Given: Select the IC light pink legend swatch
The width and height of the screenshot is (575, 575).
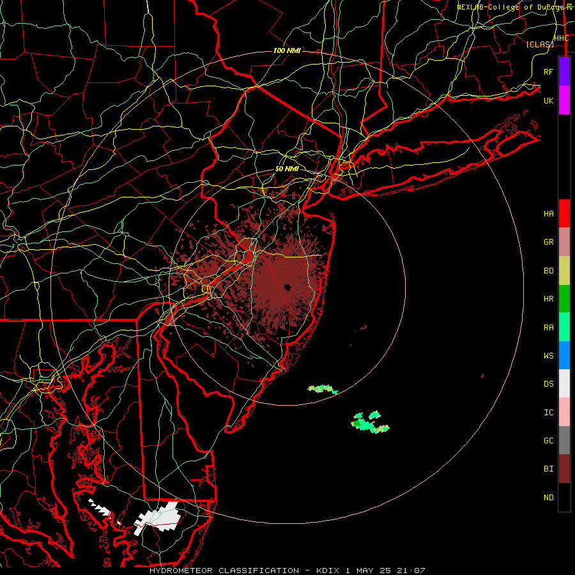Looking at the screenshot, I should pos(564,412).
